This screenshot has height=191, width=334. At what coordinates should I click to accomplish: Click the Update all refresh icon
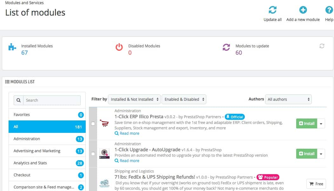(272, 10)
